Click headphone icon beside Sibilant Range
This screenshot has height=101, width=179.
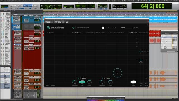[x=87, y=33]
